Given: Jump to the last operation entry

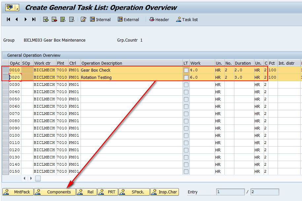Looking at the screenshot, I should pyautogui.click(x=33, y=19).
